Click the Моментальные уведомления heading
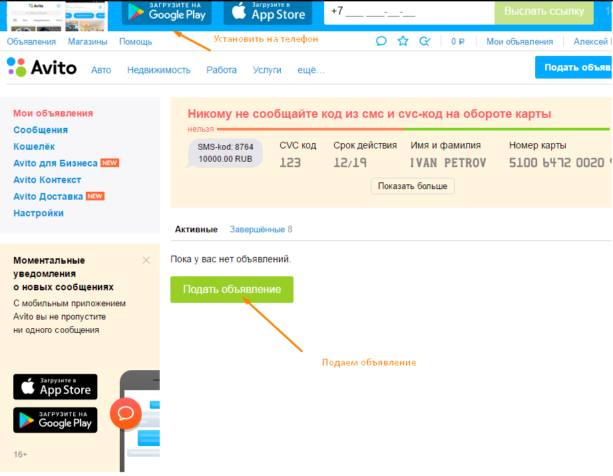613x476 pixels. pyautogui.click(x=63, y=274)
